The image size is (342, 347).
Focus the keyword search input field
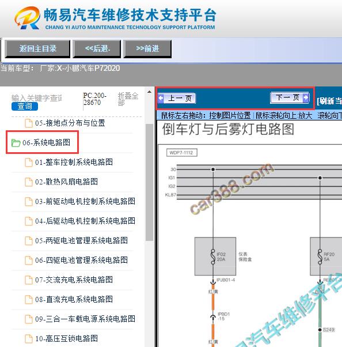coord(37,98)
